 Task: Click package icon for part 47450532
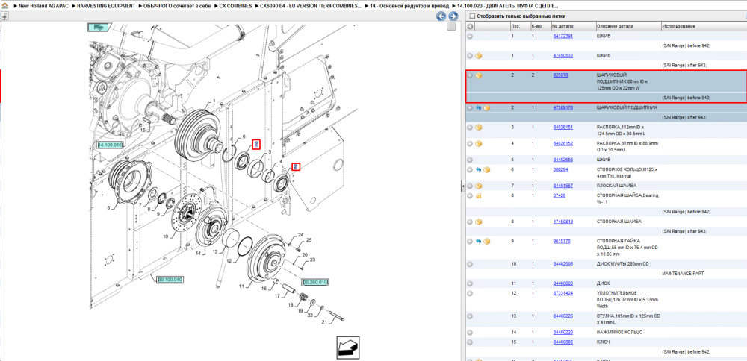pyautogui.click(x=479, y=56)
